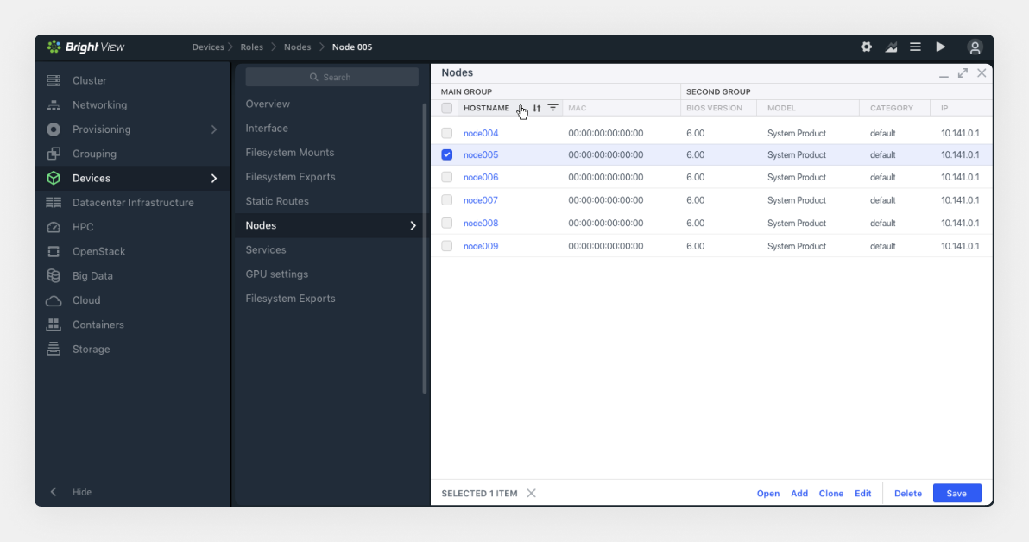Click the Containers icon
The image size is (1029, 542).
tap(54, 325)
